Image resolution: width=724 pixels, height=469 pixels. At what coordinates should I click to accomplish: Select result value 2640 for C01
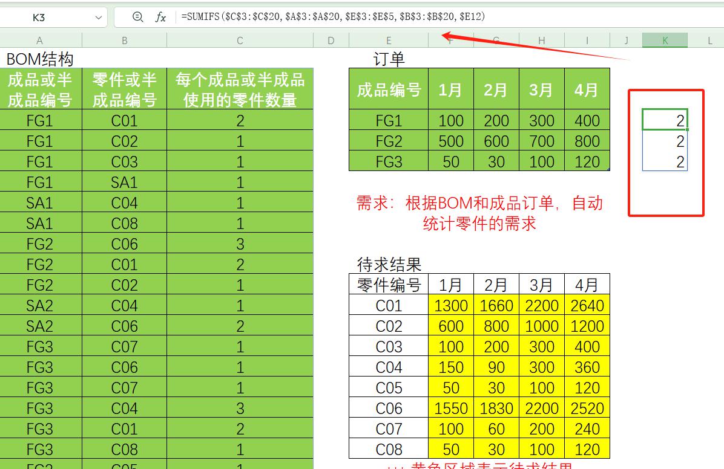[x=587, y=305]
